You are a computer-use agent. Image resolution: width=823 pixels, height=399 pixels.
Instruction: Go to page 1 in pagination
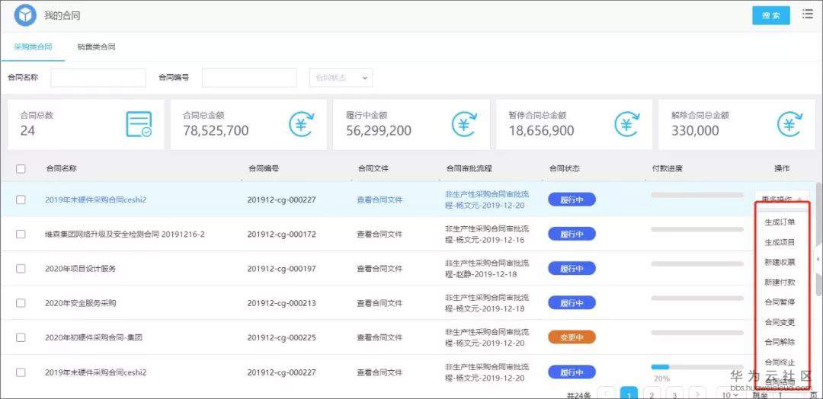[629, 394]
